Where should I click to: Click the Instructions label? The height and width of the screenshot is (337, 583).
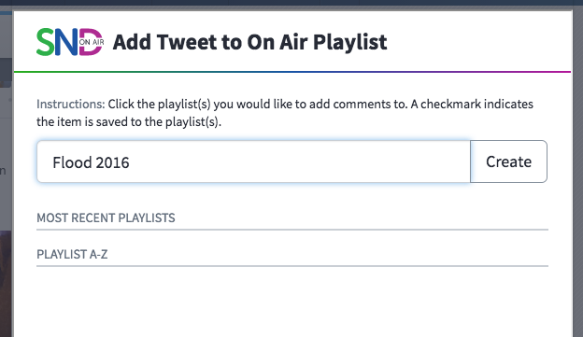click(71, 104)
